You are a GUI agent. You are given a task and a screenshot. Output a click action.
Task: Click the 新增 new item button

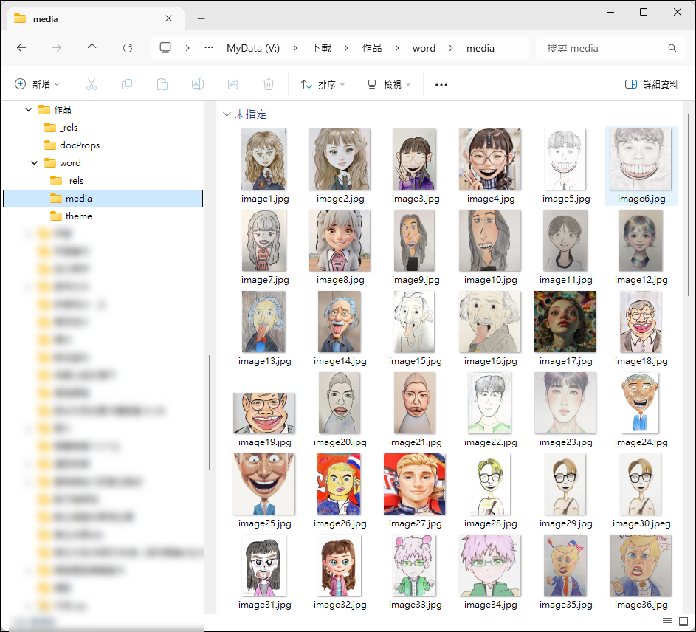pyautogui.click(x=37, y=84)
